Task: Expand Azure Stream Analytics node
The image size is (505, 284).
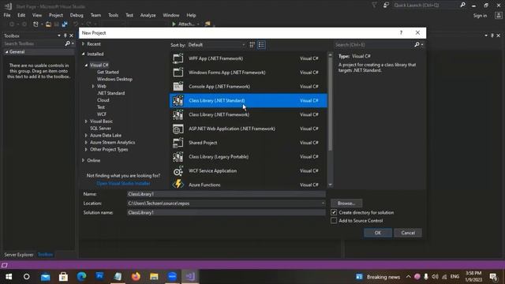Action: pyautogui.click(x=86, y=142)
